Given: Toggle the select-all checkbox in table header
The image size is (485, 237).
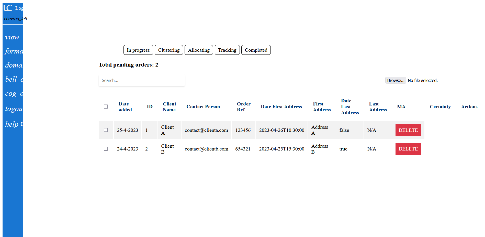Looking at the screenshot, I should click(106, 107).
